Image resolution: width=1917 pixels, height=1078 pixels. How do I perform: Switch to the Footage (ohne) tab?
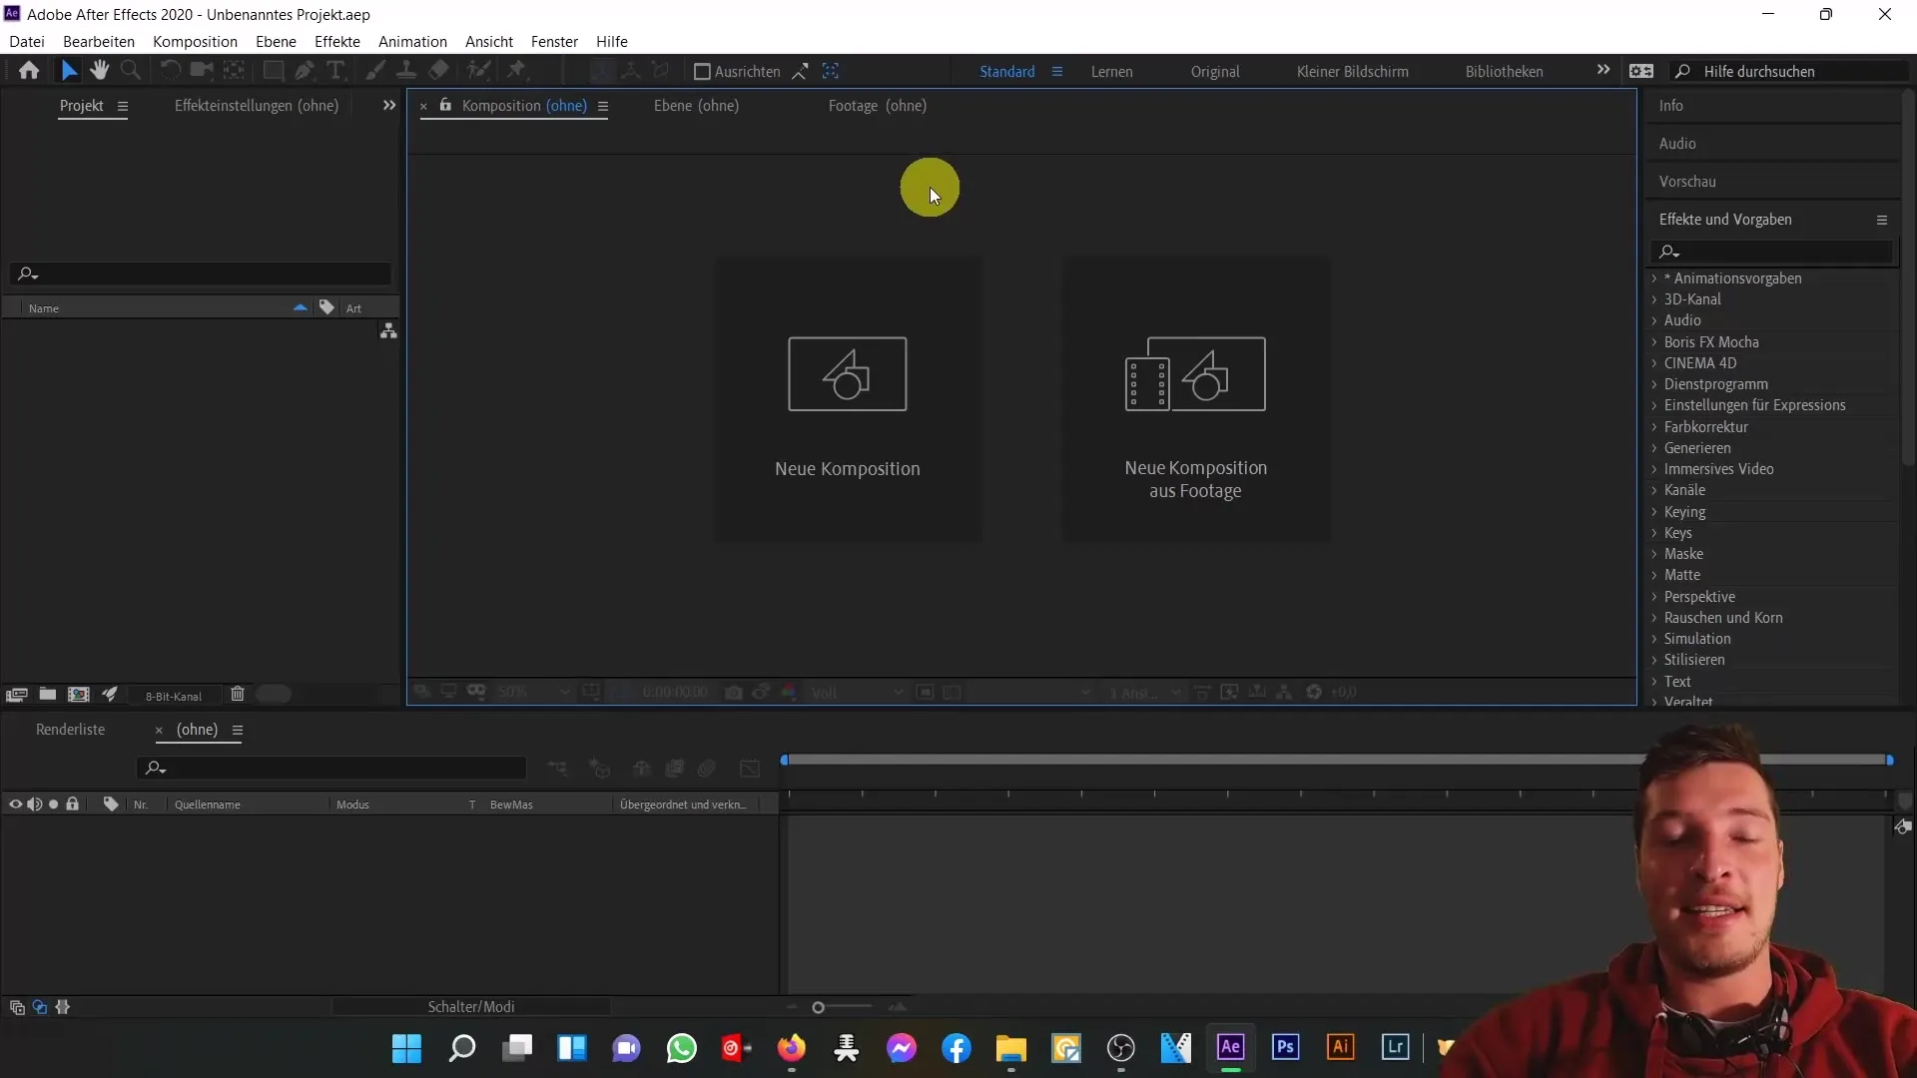click(877, 105)
